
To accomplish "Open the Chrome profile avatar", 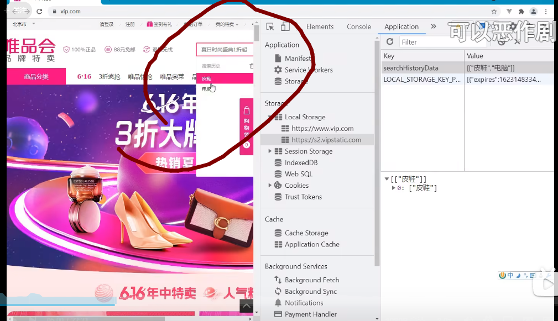I will [534, 12].
